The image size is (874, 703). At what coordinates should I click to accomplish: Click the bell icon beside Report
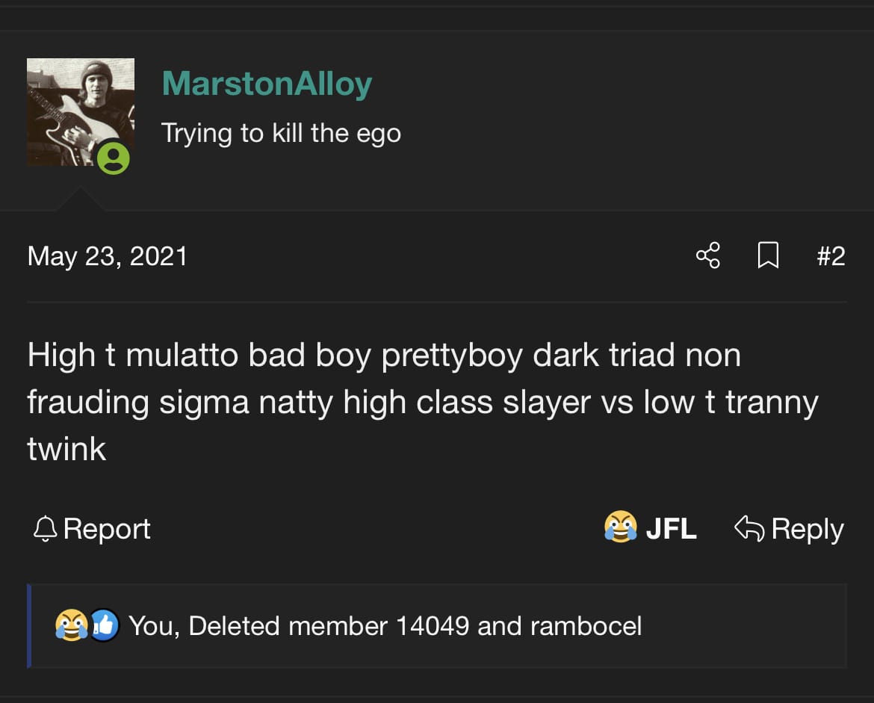coord(45,528)
